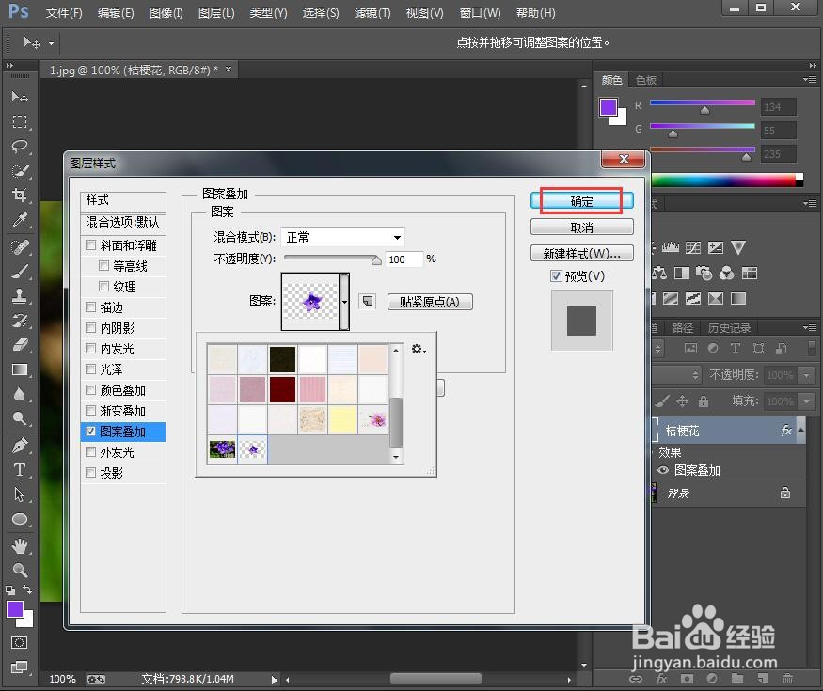The height and width of the screenshot is (691, 823).
Task: Select the Rectangular Marquee tool
Action: click(x=20, y=121)
